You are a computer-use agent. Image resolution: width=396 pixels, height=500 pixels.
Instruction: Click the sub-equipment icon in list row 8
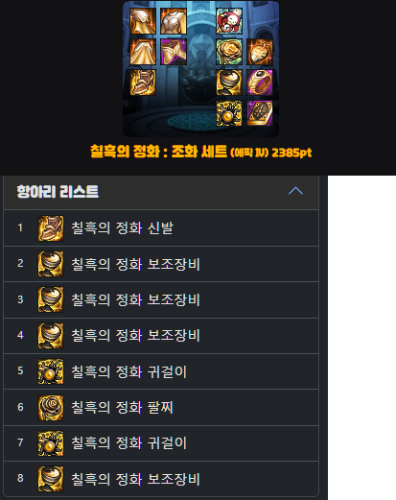click(51, 479)
